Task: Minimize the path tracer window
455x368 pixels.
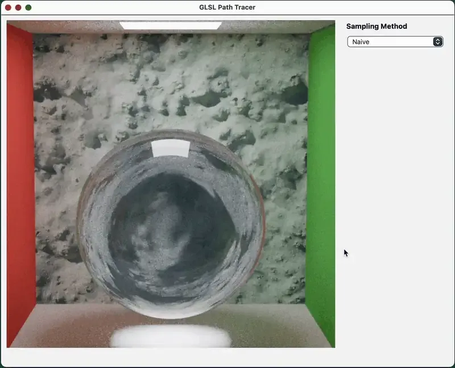Action: click(x=18, y=7)
